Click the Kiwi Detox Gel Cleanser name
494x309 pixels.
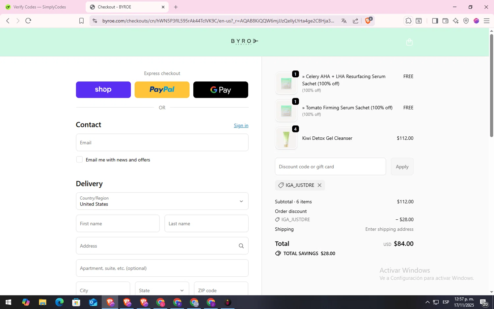click(x=327, y=138)
